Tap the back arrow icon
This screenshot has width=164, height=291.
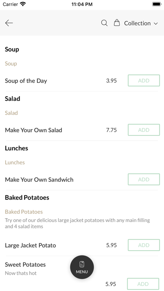click(x=9, y=23)
